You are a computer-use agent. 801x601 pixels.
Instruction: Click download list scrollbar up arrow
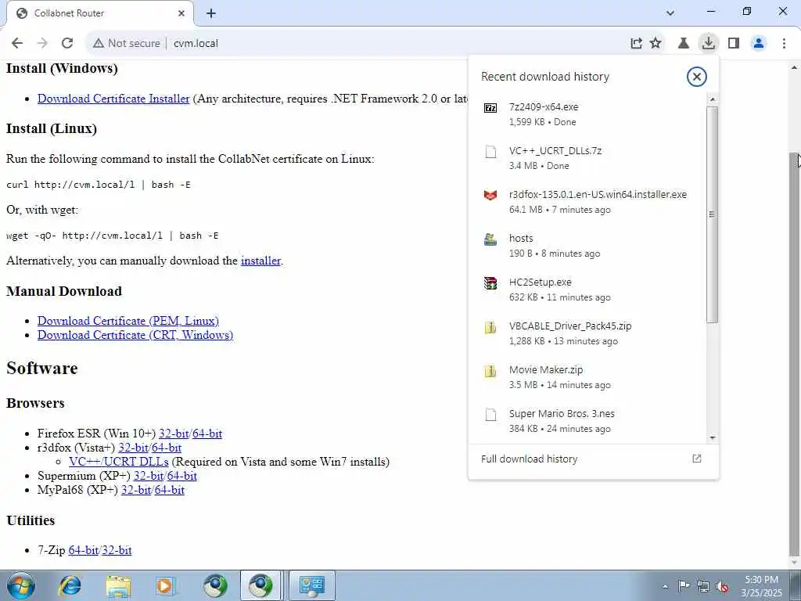click(x=713, y=99)
